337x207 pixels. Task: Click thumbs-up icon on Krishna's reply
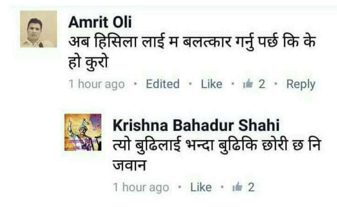pos(237,187)
